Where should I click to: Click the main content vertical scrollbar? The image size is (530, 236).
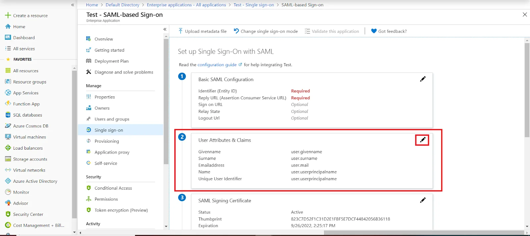click(x=527, y=89)
